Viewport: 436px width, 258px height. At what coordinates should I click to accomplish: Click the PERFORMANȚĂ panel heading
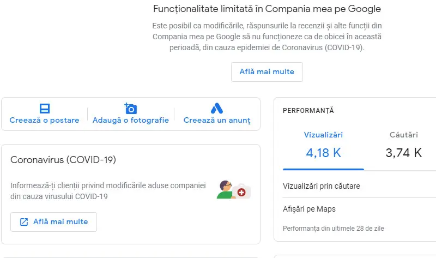[308, 111]
